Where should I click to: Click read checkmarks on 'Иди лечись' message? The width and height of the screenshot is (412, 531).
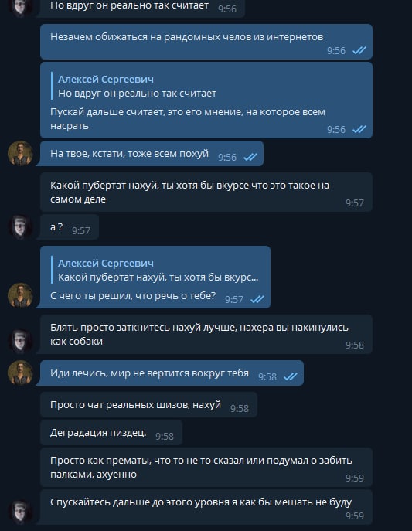(x=291, y=376)
